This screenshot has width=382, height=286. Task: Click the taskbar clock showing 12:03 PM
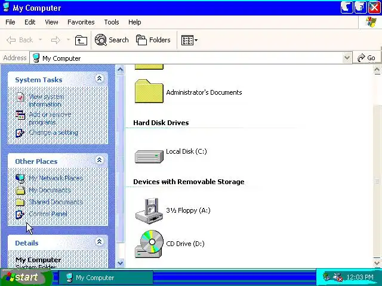(x=359, y=277)
